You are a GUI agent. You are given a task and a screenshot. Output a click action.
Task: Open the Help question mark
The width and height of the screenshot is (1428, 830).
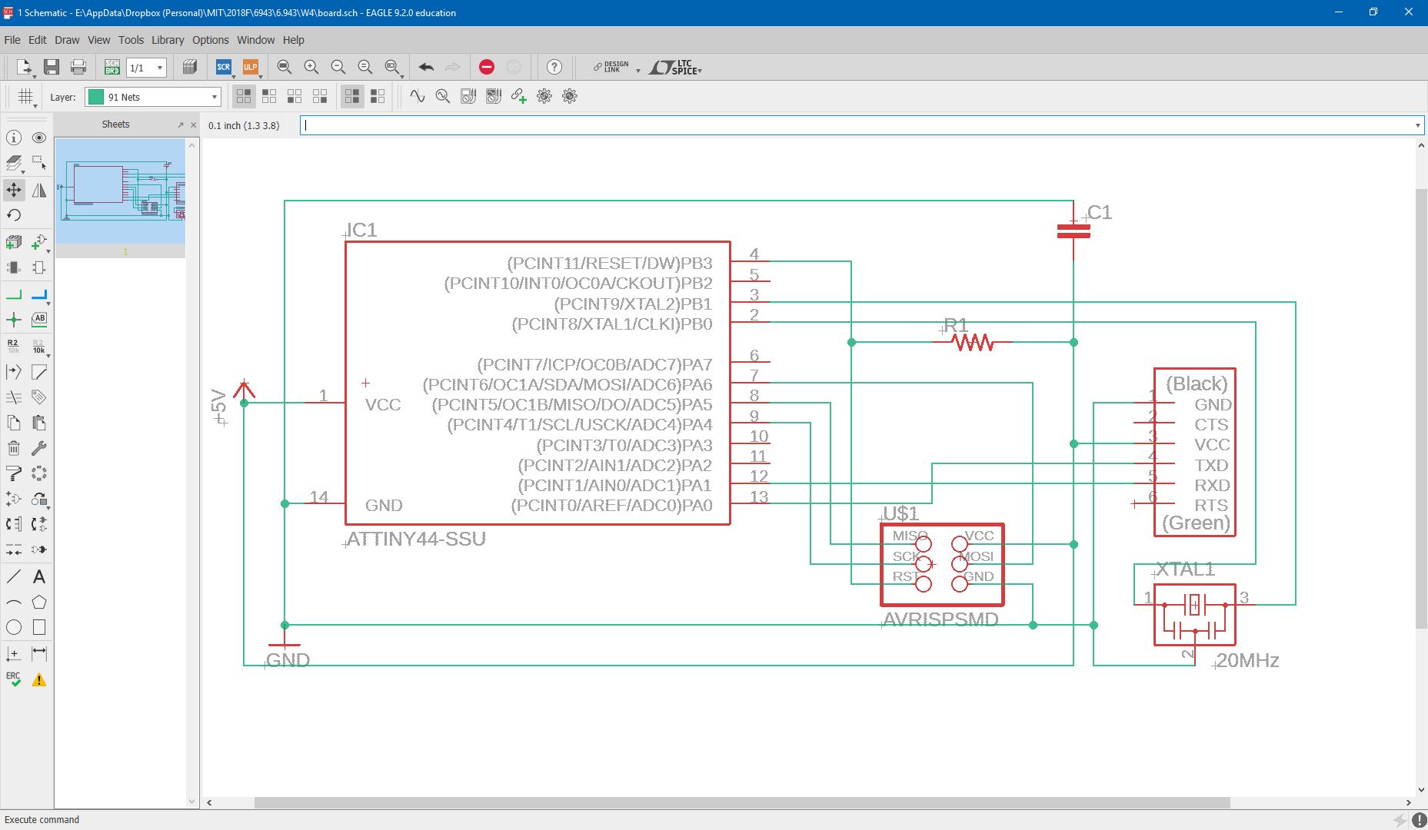[x=554, y=68]
